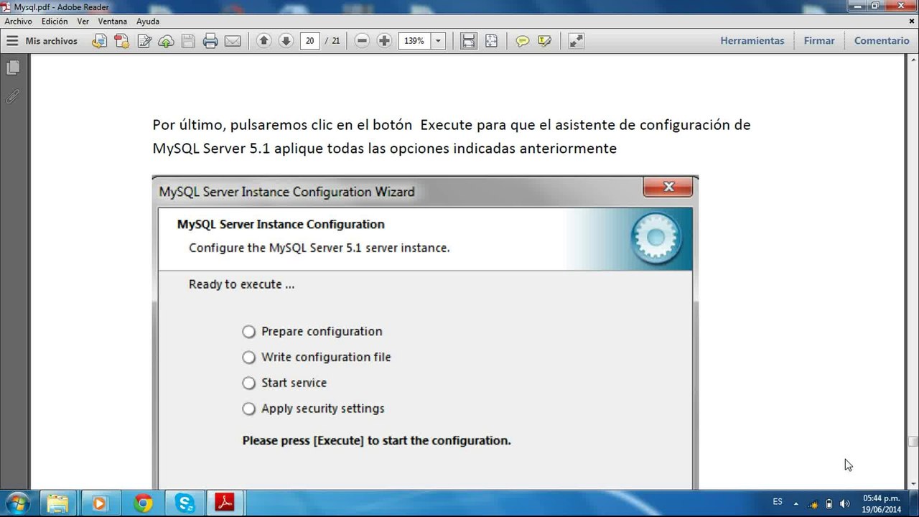Screen dimensions: 919x517
Task: Print the document with printer icon
Action: tap(210, 41)
